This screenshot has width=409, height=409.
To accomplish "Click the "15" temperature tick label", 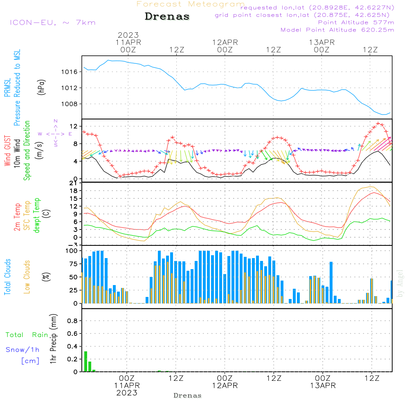I will pyautogui.click(x=74, y=199).
